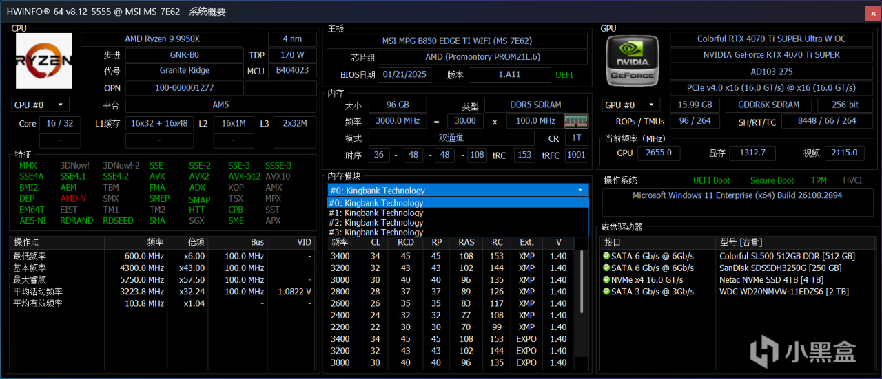Click the 170 W TDP value

(293, 55)
